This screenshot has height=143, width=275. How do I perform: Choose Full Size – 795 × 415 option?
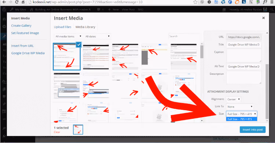click(242, 119)
